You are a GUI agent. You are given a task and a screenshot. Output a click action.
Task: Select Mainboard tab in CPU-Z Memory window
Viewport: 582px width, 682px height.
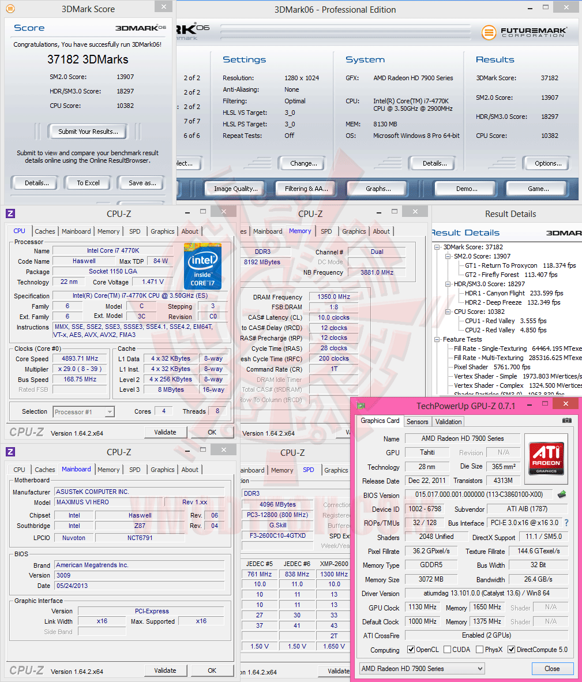click(x=268, y=231)
